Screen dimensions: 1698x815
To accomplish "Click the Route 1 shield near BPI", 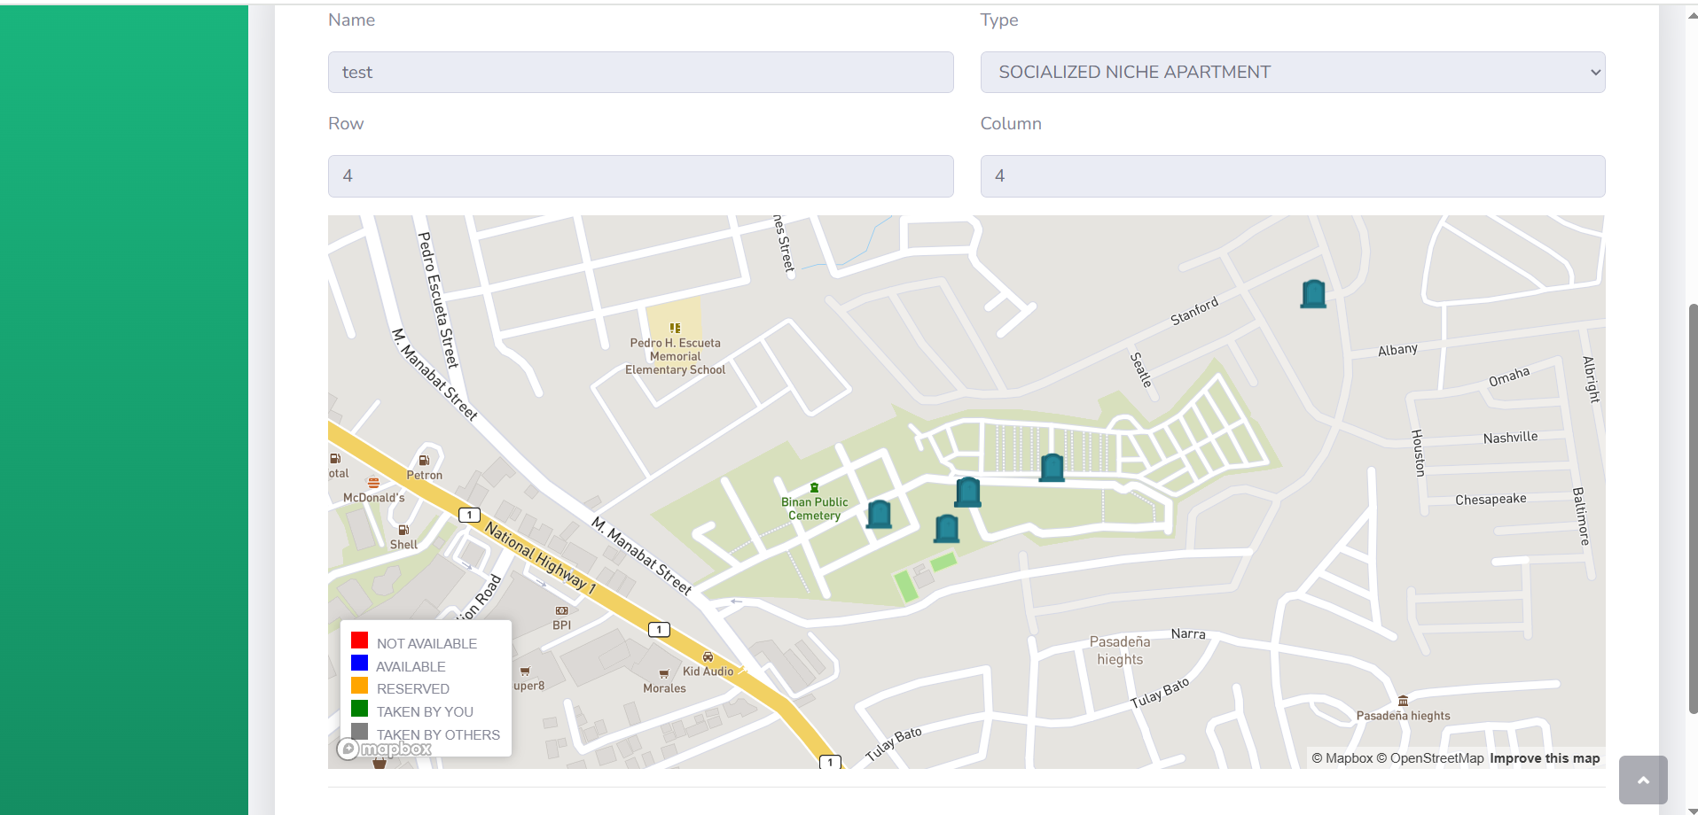I will pyautogui.click(x=659, y=630).
